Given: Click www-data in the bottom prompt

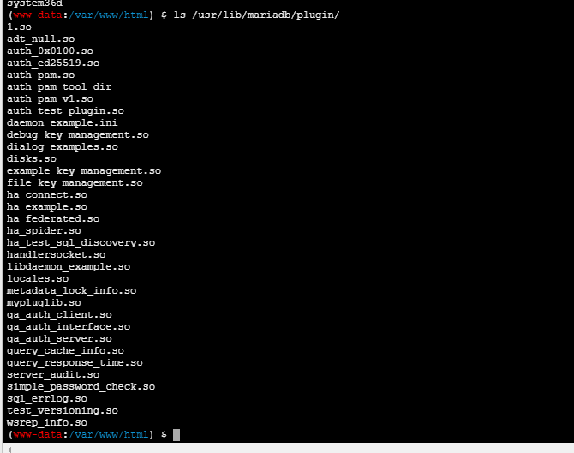Looking at the screenshot, I should tap(38, 435).
